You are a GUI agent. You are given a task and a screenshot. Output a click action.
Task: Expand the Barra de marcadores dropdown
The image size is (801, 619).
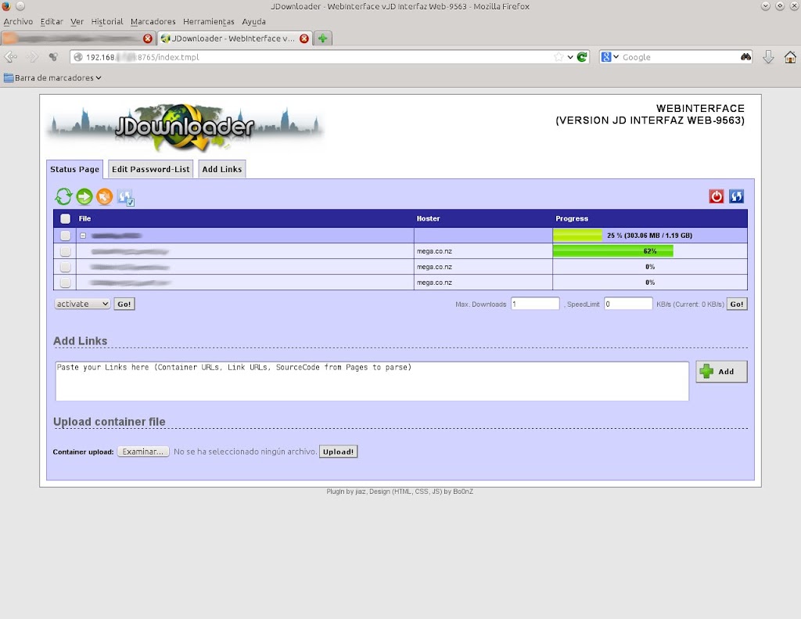point(53,78)
